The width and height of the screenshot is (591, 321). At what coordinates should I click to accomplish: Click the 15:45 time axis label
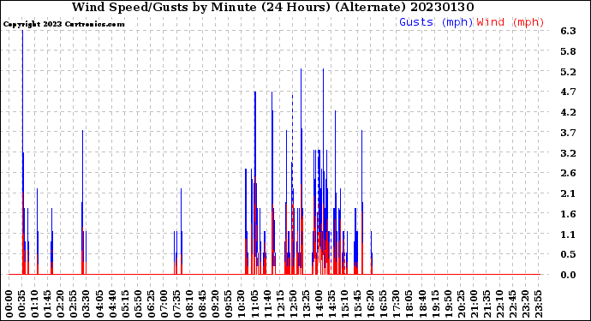click(358, 304)
